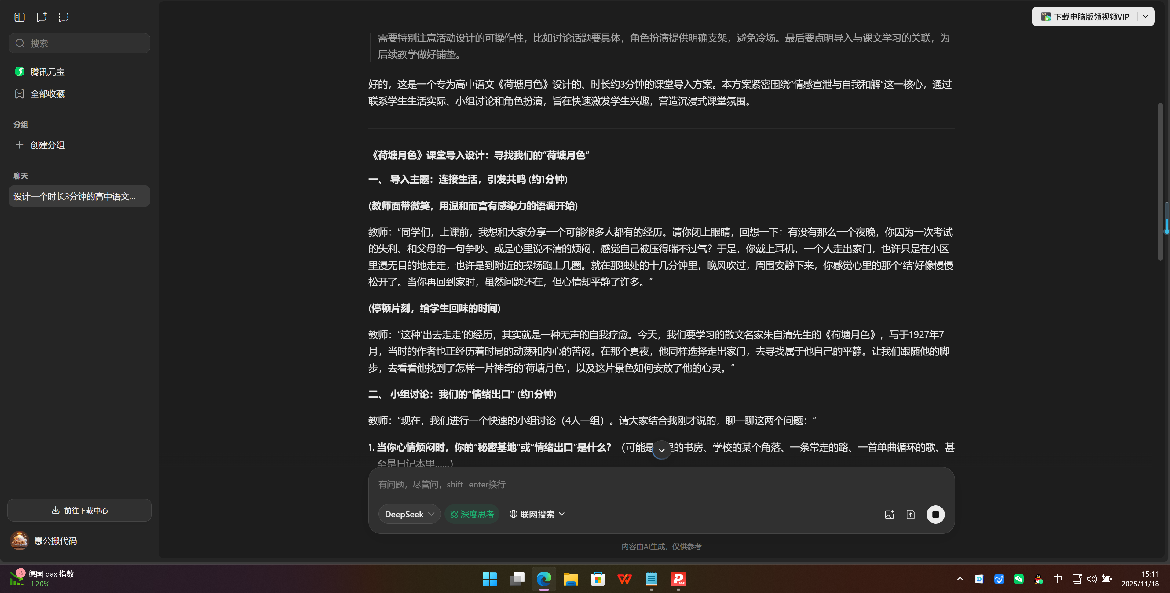Create a new group via 创建分组

(x=47, y=145)
